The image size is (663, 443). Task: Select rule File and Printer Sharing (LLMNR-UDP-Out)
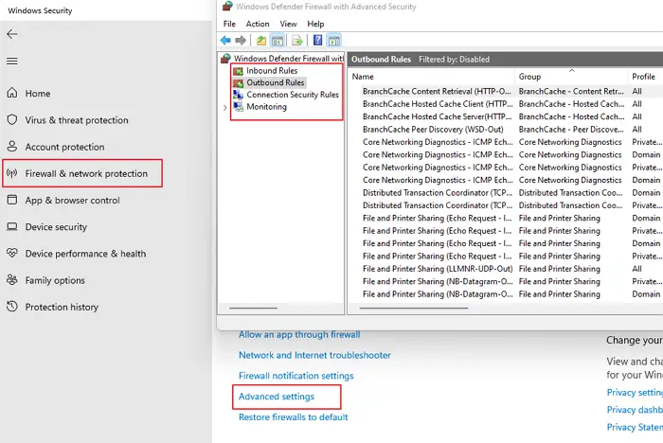(438, 269)
